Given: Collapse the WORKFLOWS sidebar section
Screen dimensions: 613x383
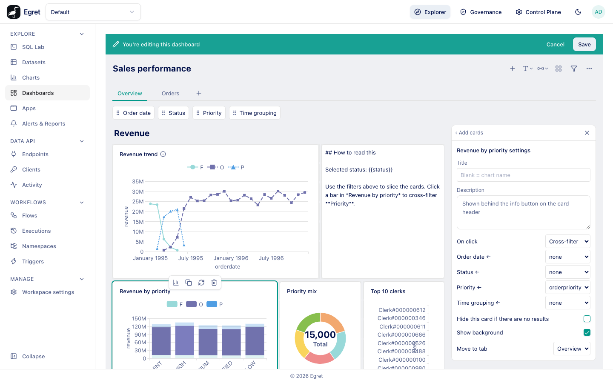Looking at the screenshot, I should tap(82, 203).
